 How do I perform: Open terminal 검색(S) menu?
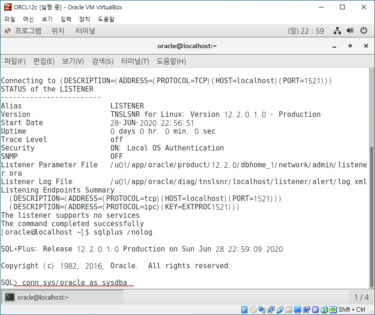coord(102,61)
